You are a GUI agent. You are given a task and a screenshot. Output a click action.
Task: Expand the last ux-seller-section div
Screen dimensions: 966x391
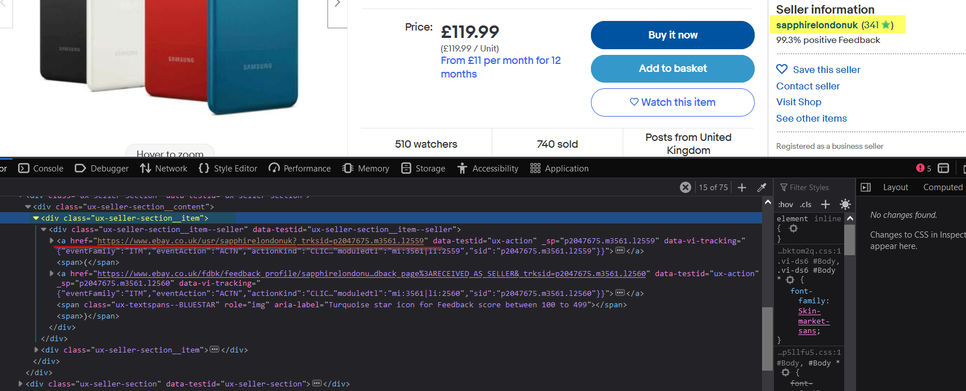[x=21, y=384]
